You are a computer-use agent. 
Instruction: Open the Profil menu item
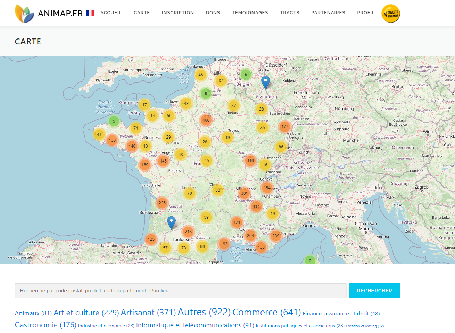[x=366, y=13]
